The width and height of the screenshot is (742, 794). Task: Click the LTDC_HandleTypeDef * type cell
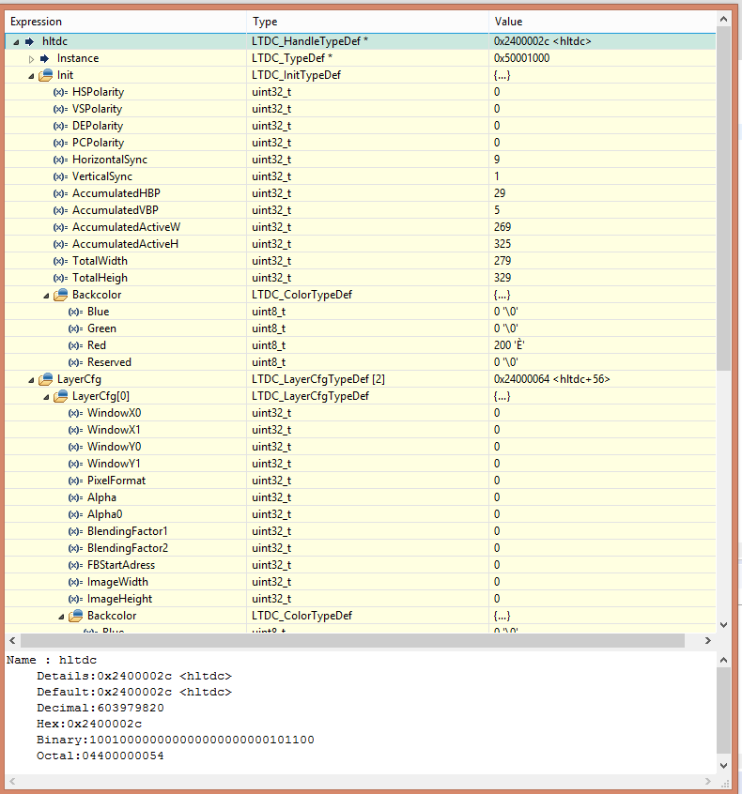(x=368, y=41)
